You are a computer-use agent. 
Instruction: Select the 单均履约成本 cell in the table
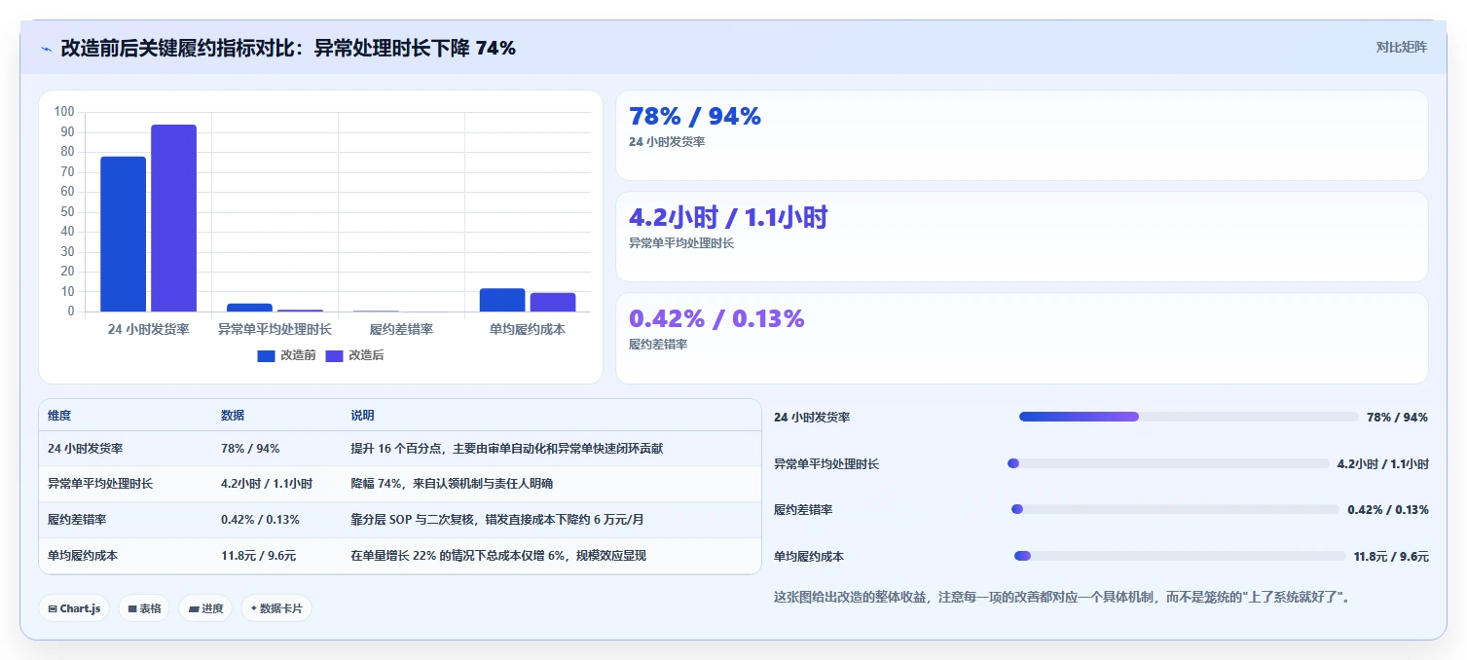126,556
